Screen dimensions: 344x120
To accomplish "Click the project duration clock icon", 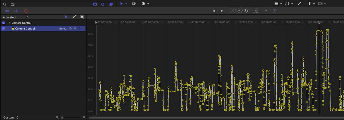I will click(275, 11).
